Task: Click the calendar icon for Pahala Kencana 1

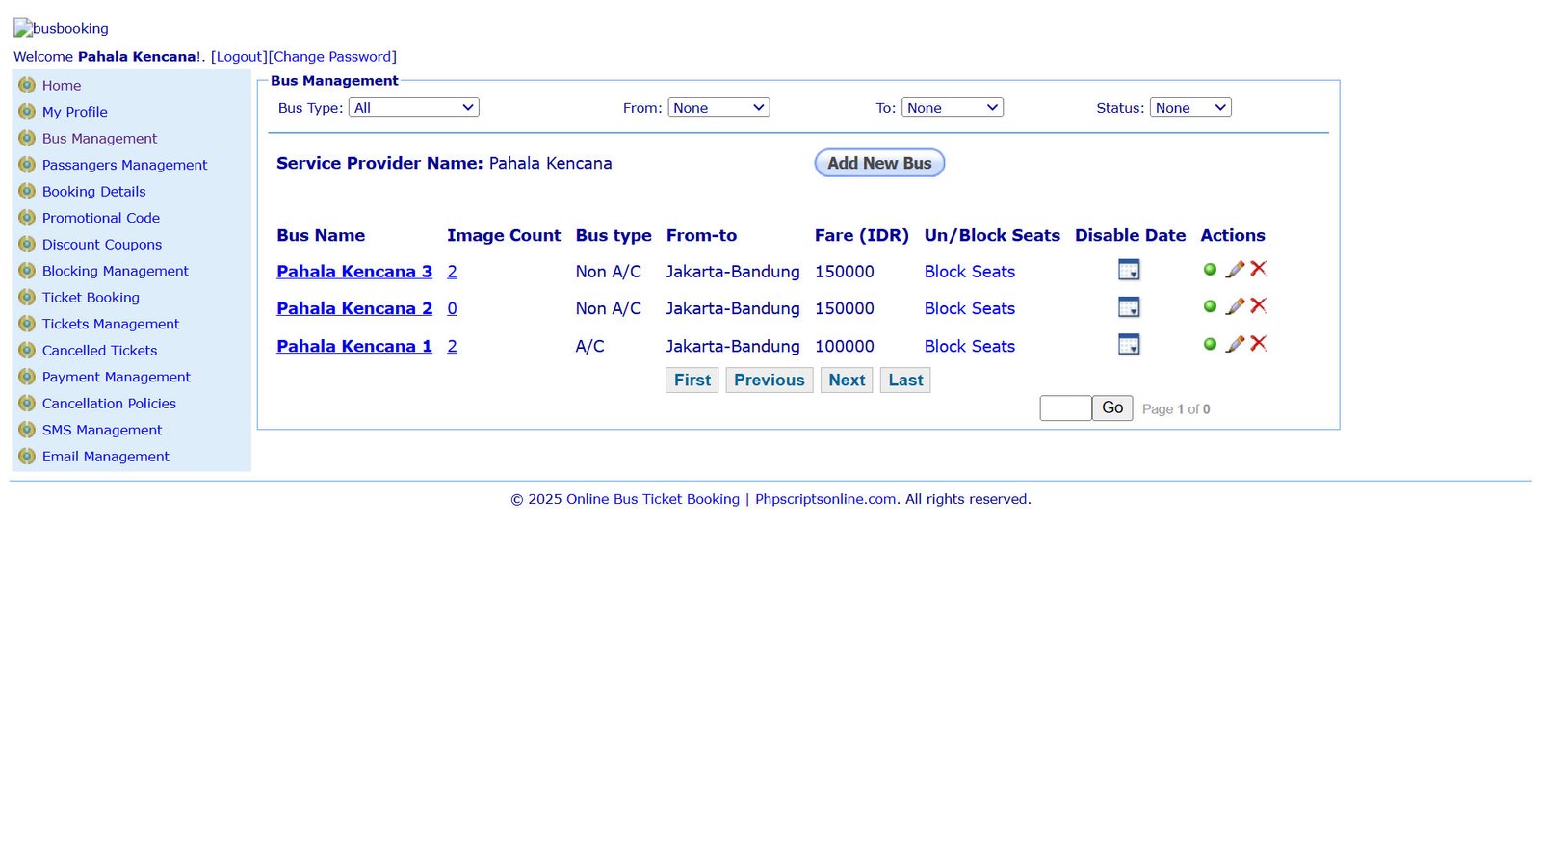Action: [x=1129, y=344]
